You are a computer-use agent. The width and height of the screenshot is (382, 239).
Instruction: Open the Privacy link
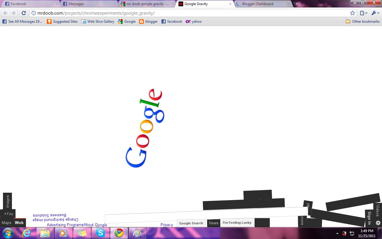pyautogui.click(x=167, y=225)
